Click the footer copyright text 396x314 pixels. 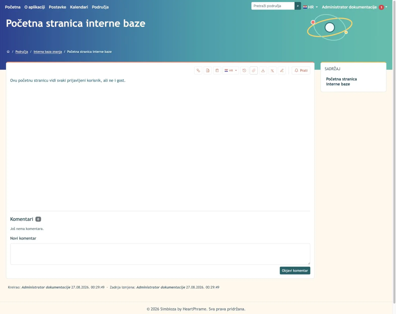point(196,309)
